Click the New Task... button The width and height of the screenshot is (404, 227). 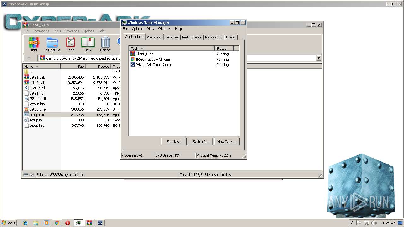(x=227, y=142)
